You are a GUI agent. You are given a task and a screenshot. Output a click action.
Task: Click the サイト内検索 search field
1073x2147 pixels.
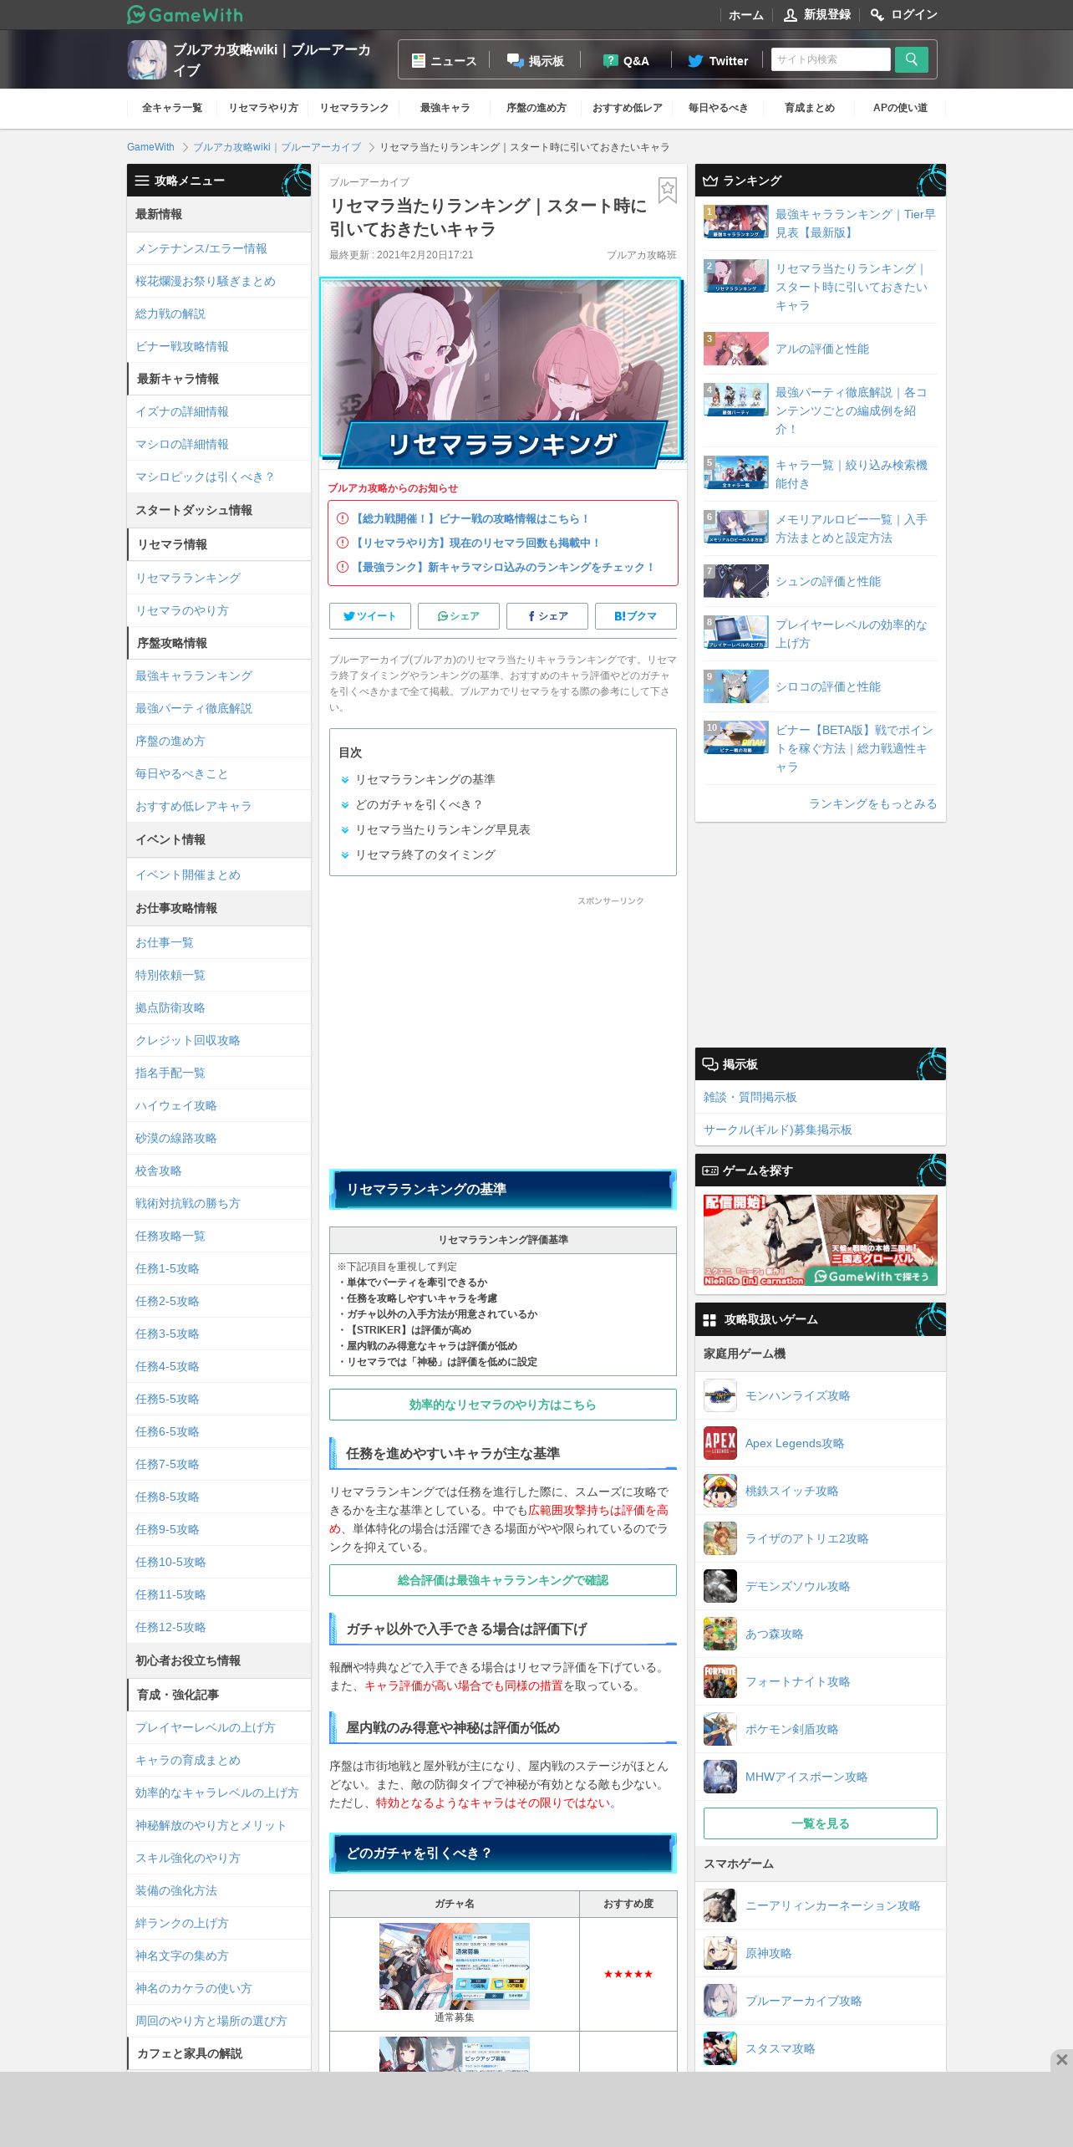[831, 59]
